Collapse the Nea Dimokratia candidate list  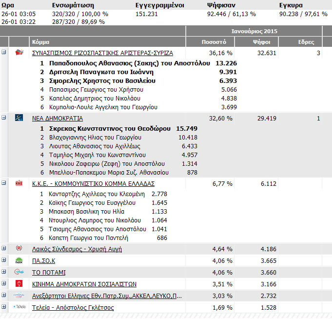pos(4,118)
